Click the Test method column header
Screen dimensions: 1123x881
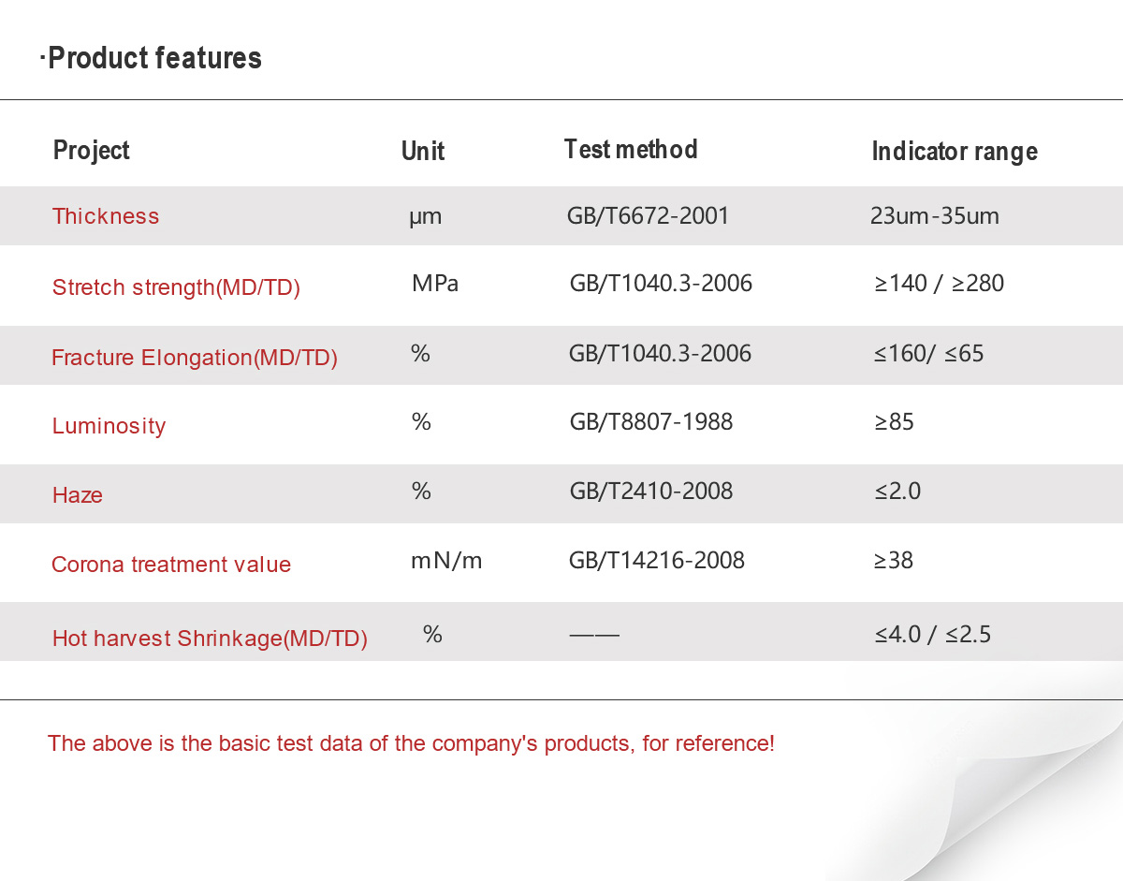point(631,150)
